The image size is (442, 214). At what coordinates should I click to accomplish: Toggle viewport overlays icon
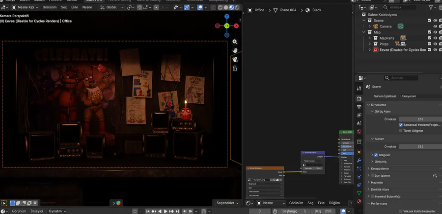[x=200, y=7]
